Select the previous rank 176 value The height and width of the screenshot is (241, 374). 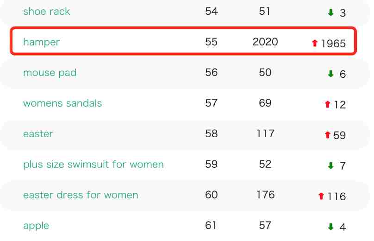[x=266, y=195]
